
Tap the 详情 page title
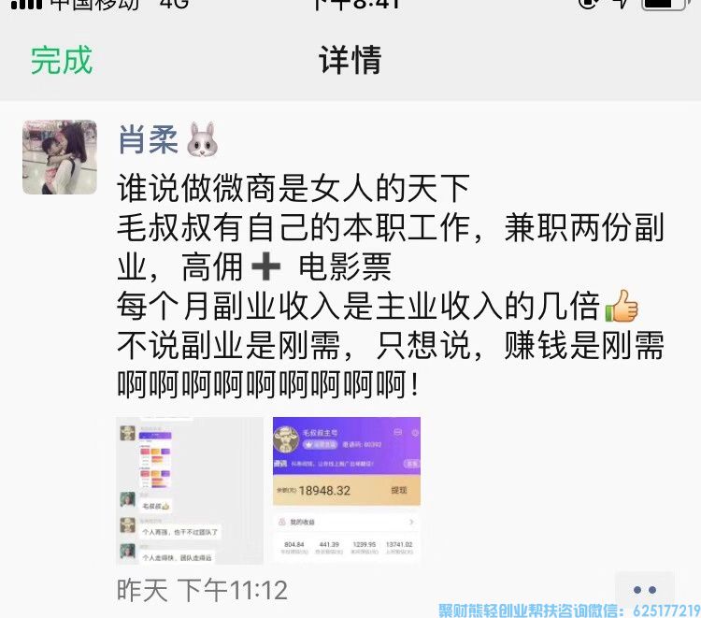(350, 61)
